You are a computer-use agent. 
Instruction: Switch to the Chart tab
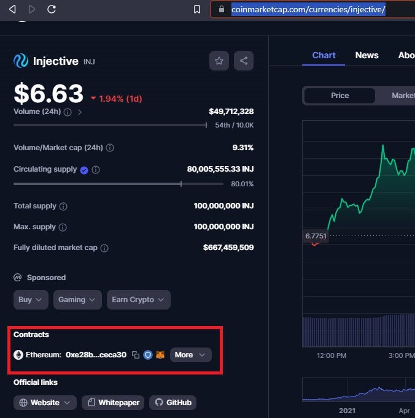tap(324, 55)
